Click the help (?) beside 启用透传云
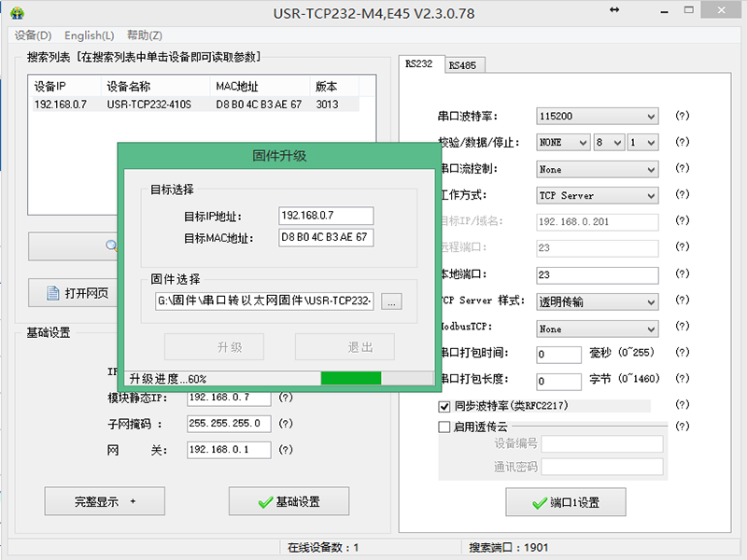747x560 pixels. [682, 427]
